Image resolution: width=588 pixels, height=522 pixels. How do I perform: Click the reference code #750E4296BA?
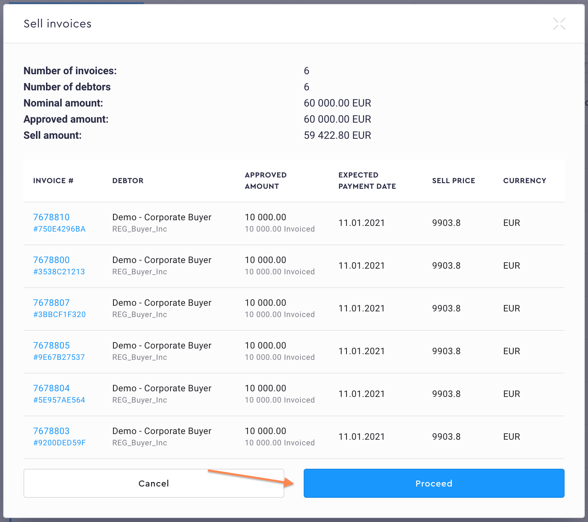59,229
